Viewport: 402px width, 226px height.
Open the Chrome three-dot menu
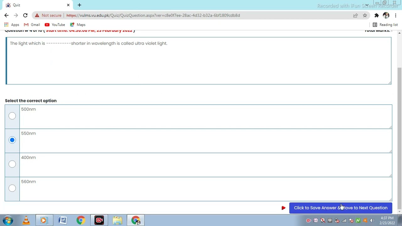pos(396,15)
